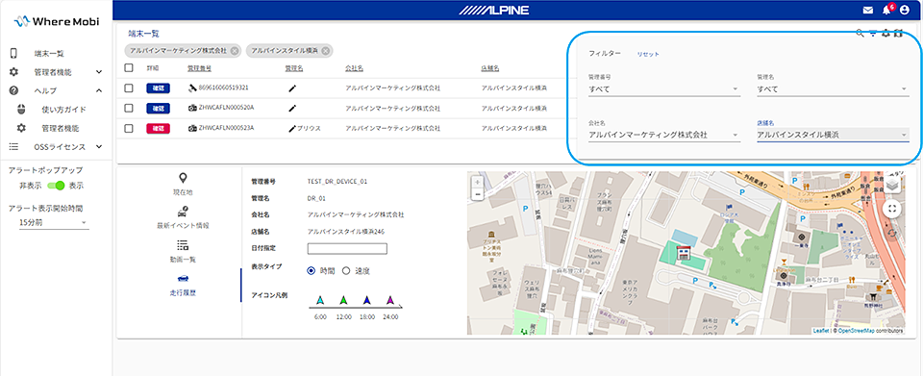The image size is (923, 376).
Task: Expand the OSSライセンス sidebar section chevron
Action: click(99, 147)
